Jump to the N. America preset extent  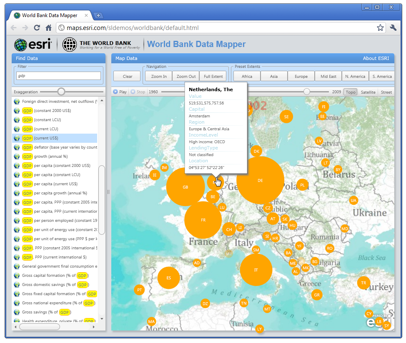tap(355, 76)
